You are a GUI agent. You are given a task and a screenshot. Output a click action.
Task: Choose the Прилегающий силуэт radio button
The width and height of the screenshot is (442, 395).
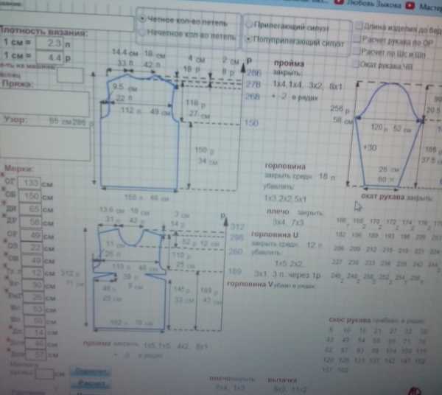(x=249, y=26)
